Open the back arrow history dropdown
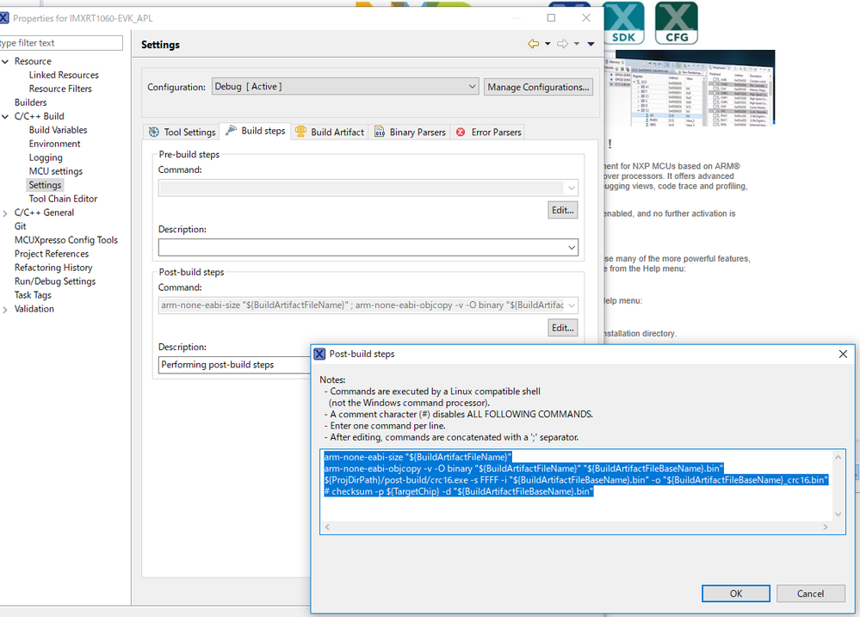 click(x=548, y=44)
